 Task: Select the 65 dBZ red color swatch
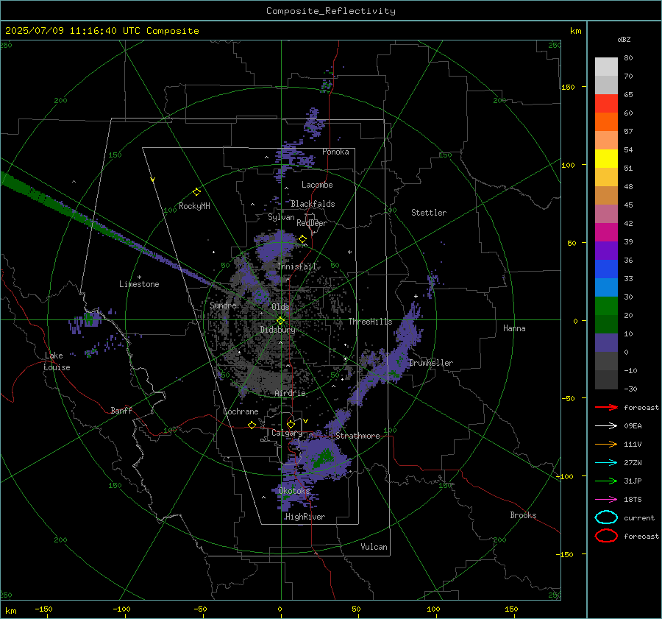(x=606, y=103)
